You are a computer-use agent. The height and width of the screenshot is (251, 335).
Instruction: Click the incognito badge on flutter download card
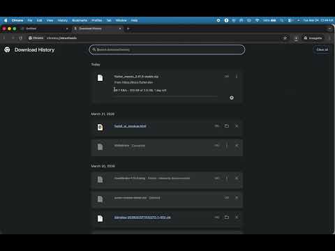click(x=232, y=98)
